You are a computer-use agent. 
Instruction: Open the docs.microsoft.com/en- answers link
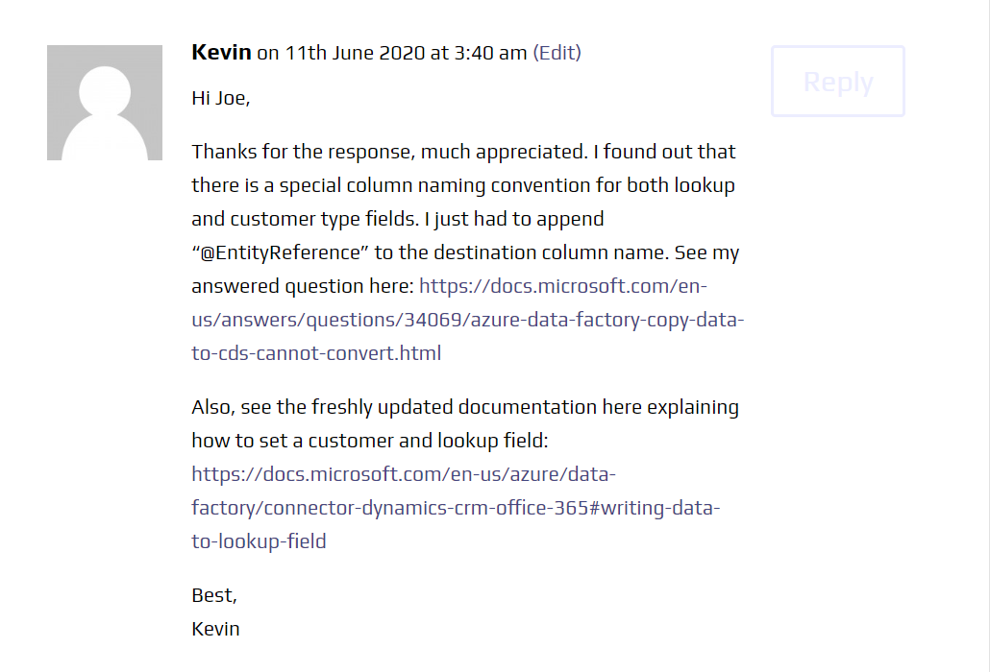563,285
